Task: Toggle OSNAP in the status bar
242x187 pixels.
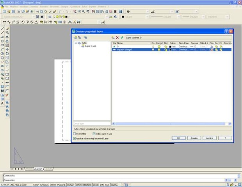Action: tap(71, 185)
